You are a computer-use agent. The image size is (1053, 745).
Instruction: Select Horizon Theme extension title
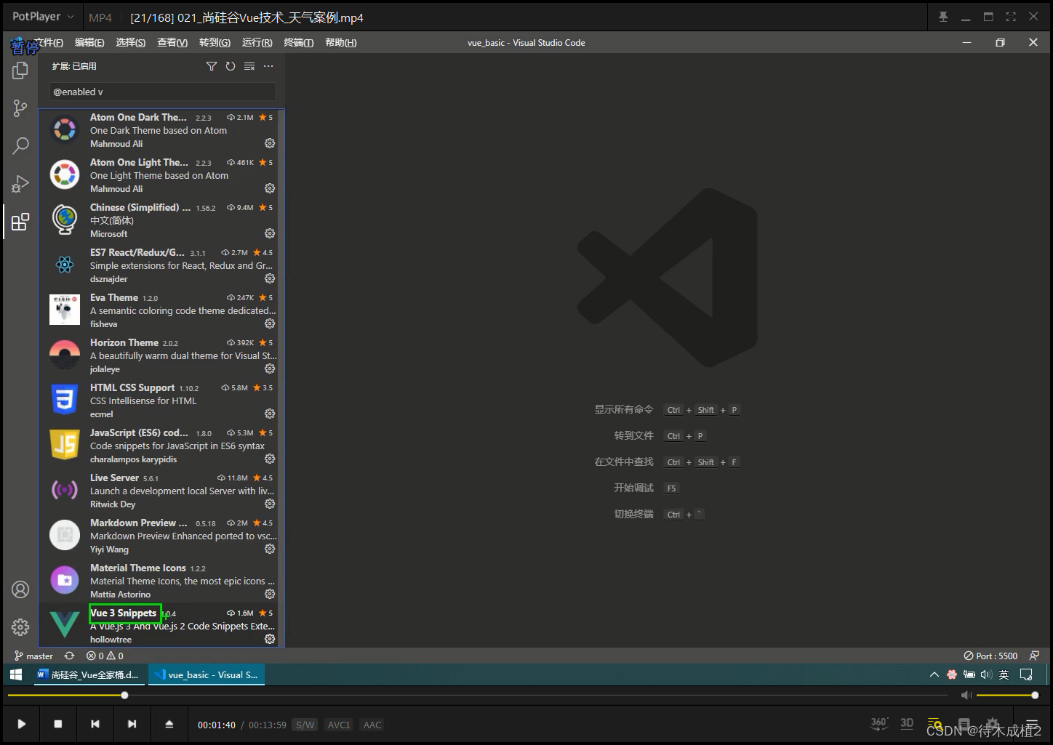(124, 342)
